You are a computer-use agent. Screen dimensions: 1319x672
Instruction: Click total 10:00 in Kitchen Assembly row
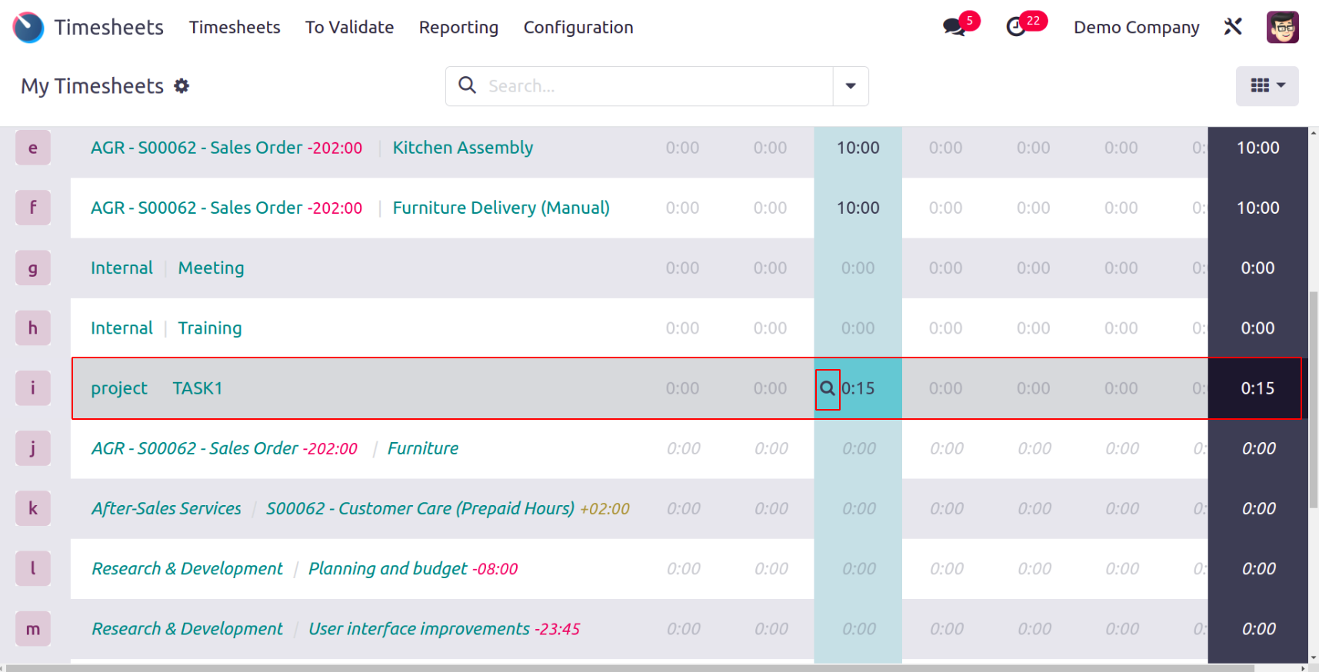click(x=1257, y=148)
